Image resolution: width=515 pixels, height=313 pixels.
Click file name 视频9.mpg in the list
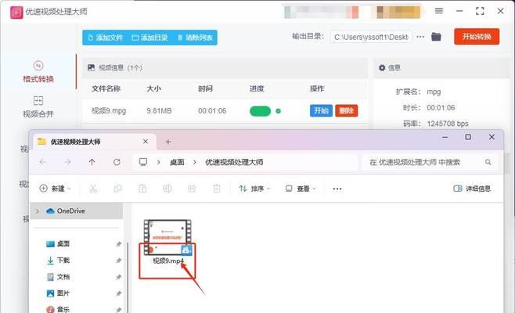[x=109, y=110]
